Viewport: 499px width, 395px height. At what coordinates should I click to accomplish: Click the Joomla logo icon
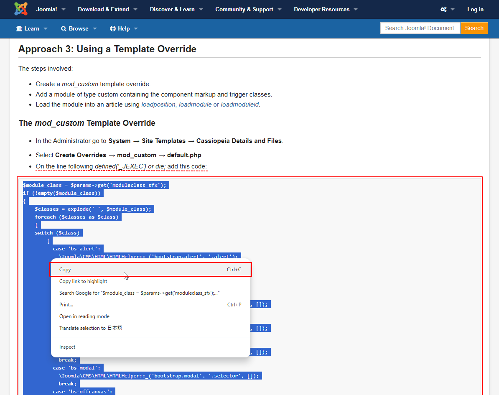click(20, 9)
